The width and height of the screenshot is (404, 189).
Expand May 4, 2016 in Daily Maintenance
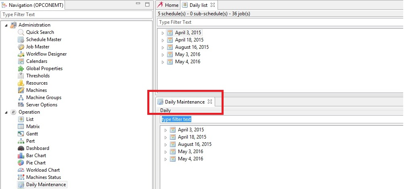[x=165, y=159]
